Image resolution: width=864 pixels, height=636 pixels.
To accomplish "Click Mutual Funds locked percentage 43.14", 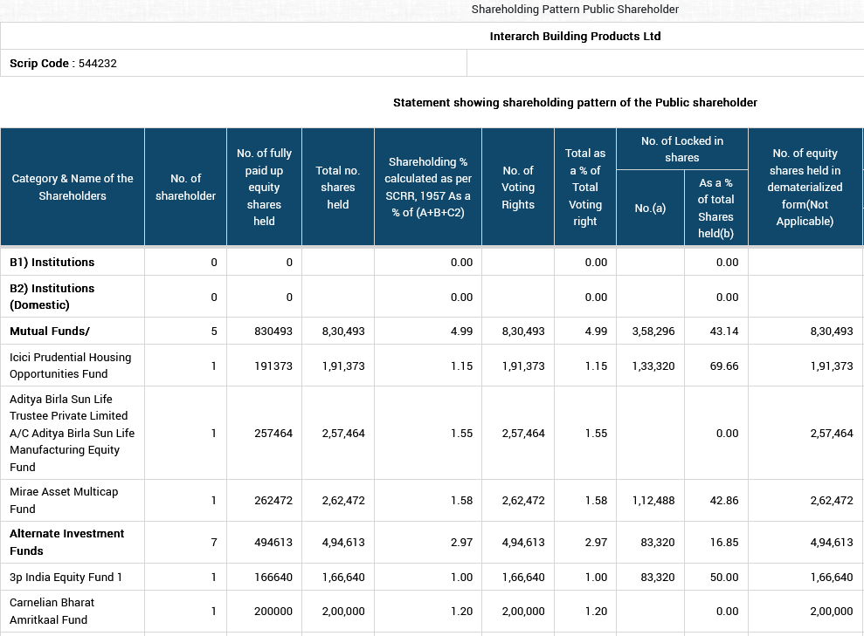I will tap(724, 332).
